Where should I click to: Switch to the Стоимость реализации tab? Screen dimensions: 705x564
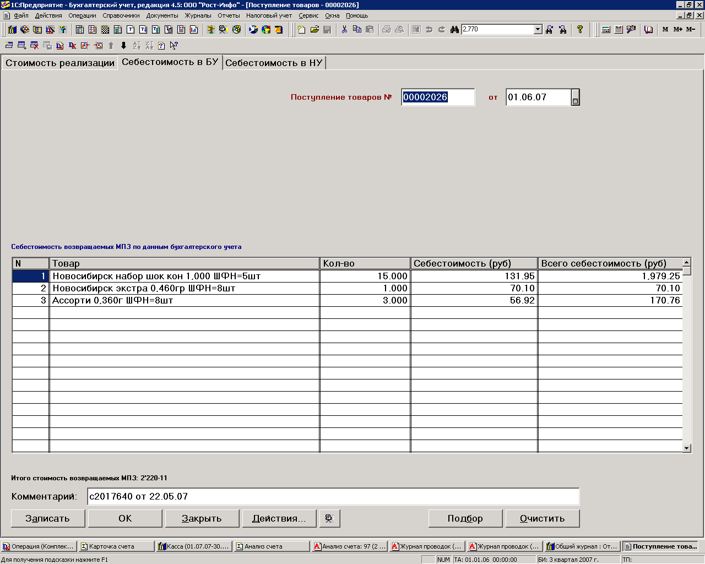59,63
